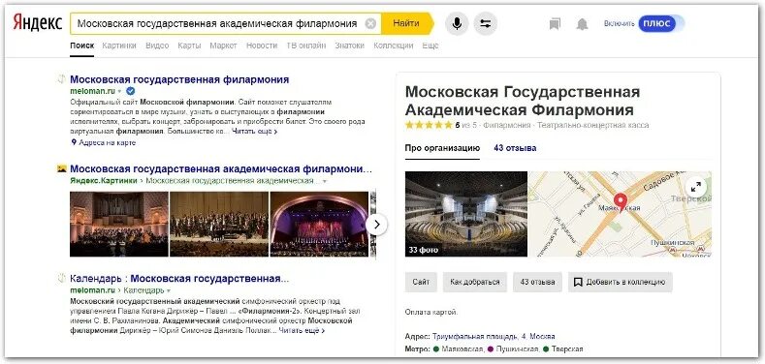This screenshot has width=765, height=364.
Task: Open first thumbnail showing organ hall
Action: coord(119,224)
